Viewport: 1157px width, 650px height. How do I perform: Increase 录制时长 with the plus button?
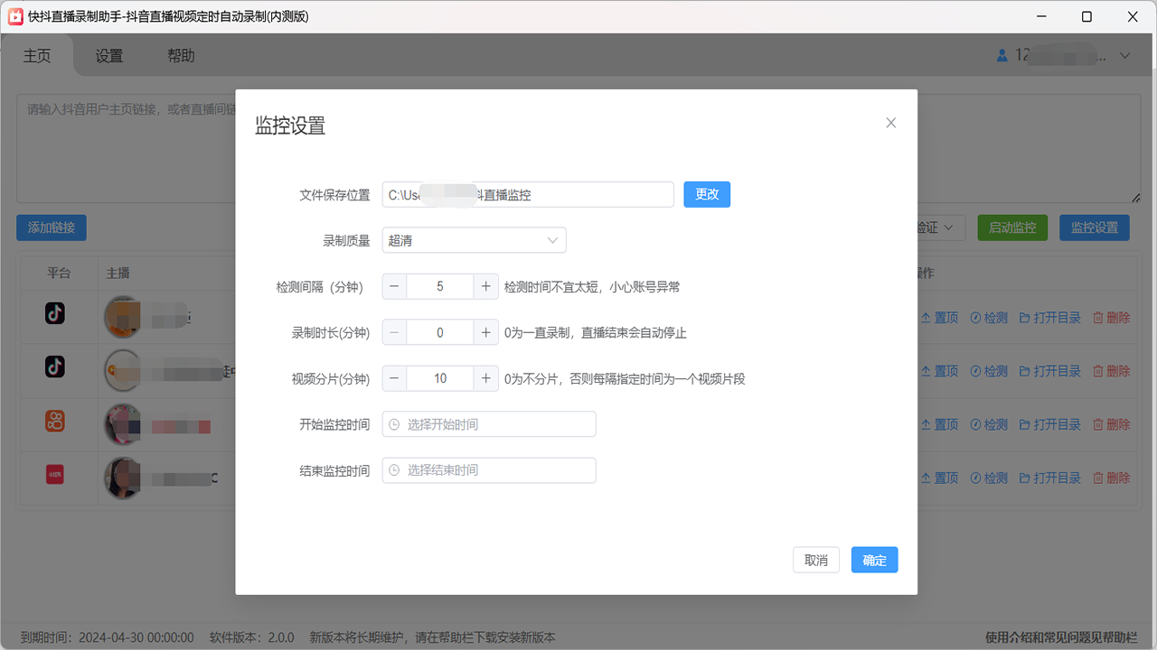pos(485,332)
